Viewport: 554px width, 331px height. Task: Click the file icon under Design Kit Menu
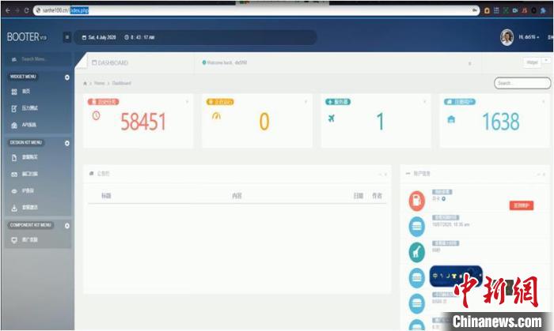pos(14,157)
